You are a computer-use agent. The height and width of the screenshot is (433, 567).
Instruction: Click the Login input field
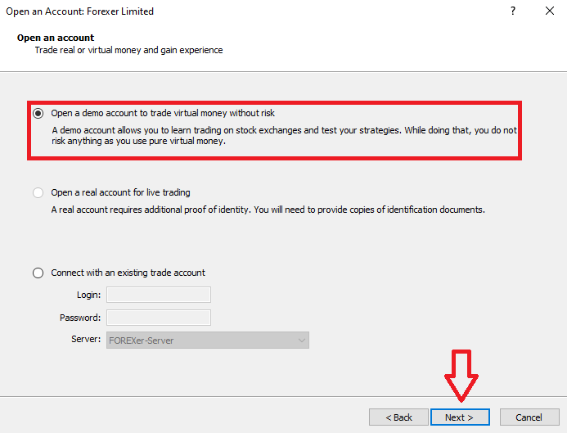click(158, 295)
